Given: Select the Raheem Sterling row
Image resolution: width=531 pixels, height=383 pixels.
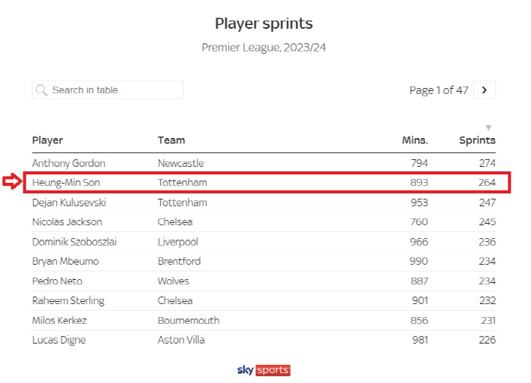Looking at the screenshot, I should [x=264, y=300].
